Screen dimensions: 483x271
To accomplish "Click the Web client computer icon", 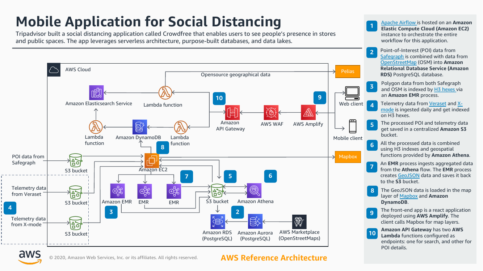I will 352,93.
